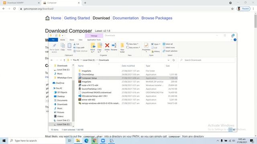Click Paste shortcut in ribbon
The image size is (257, 144).
pyautogui.click(x=80, y=51)
